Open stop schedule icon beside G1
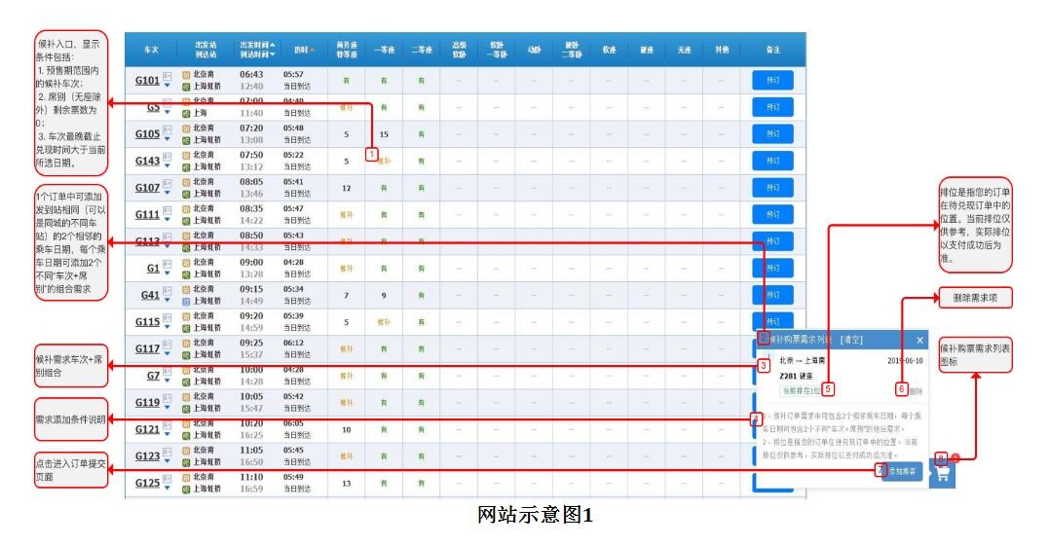Screen dimensions: 1049x545 (x=168, y=264)
